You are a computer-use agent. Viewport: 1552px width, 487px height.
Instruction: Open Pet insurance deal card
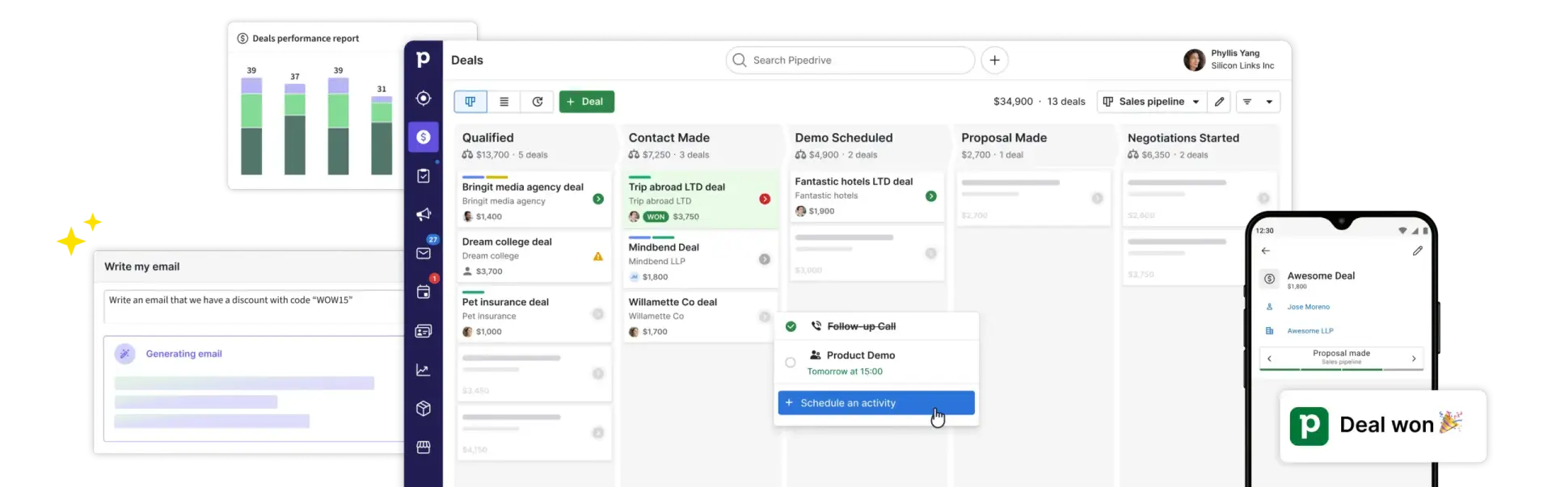(x=533, y=314)
